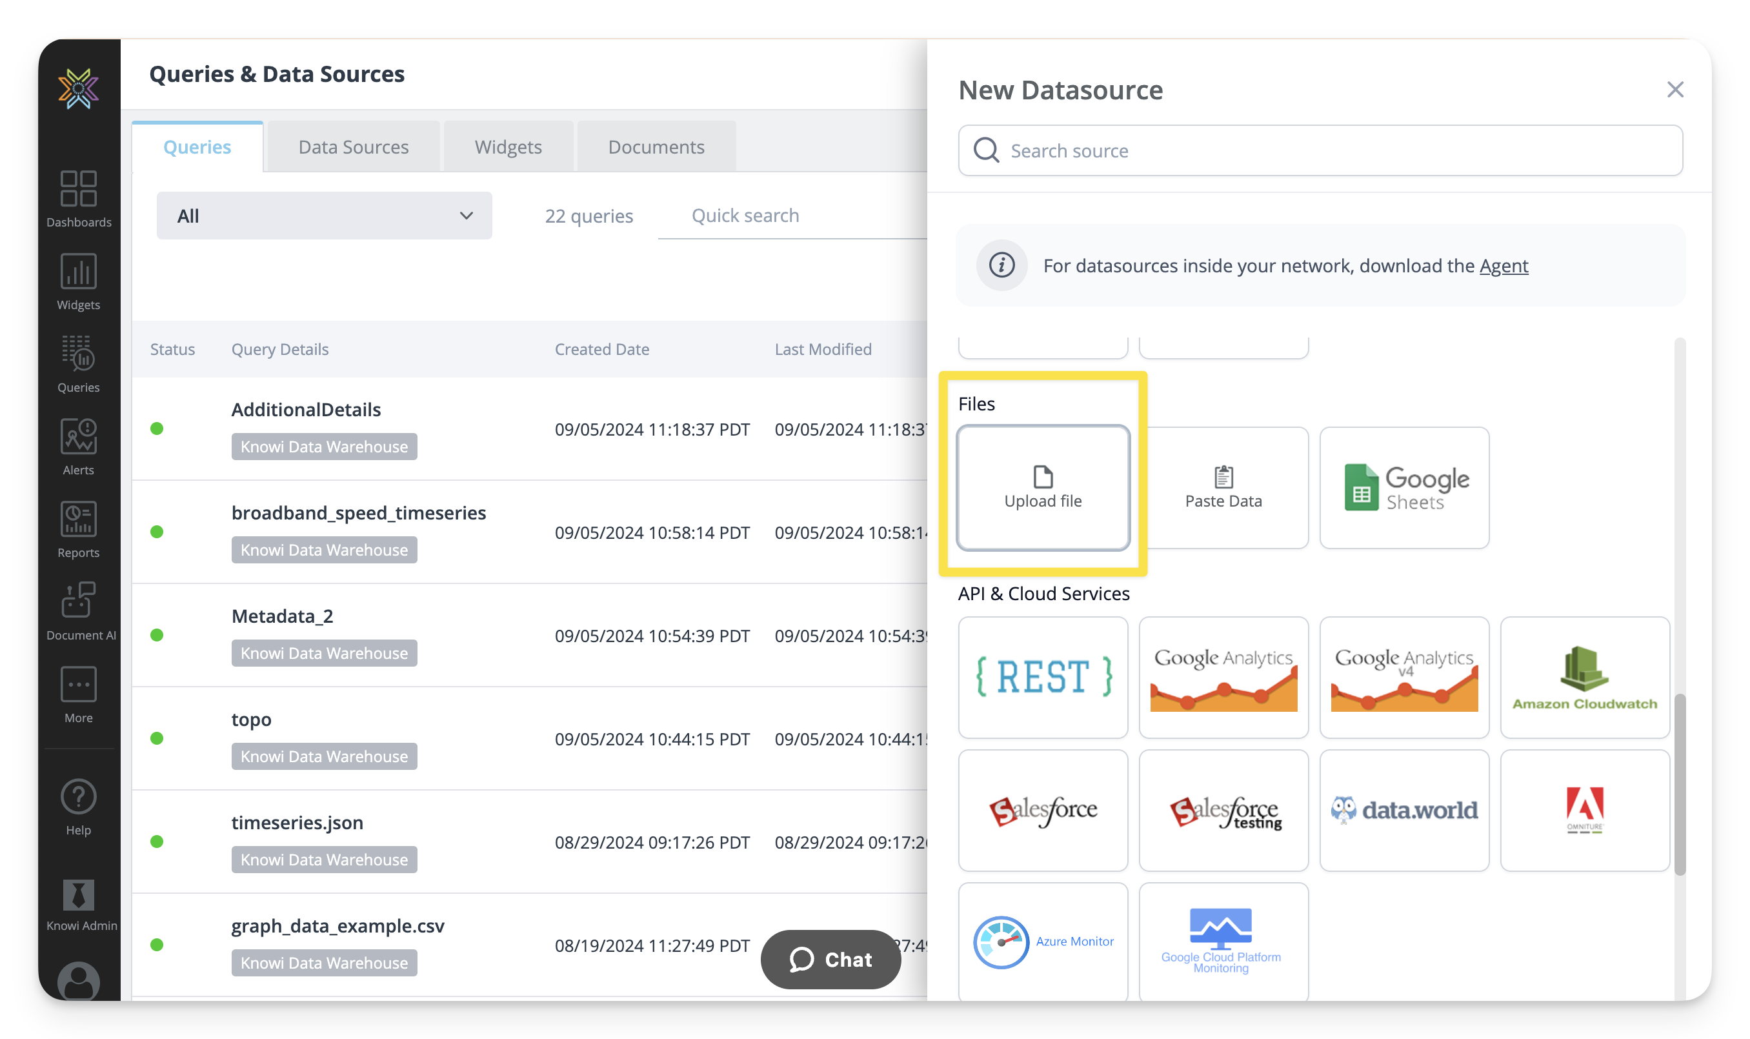Choose the Adobe Omniture datasource
Image resolution: width=1750 pixels, height=1039 pixels.
point(1585,810)
